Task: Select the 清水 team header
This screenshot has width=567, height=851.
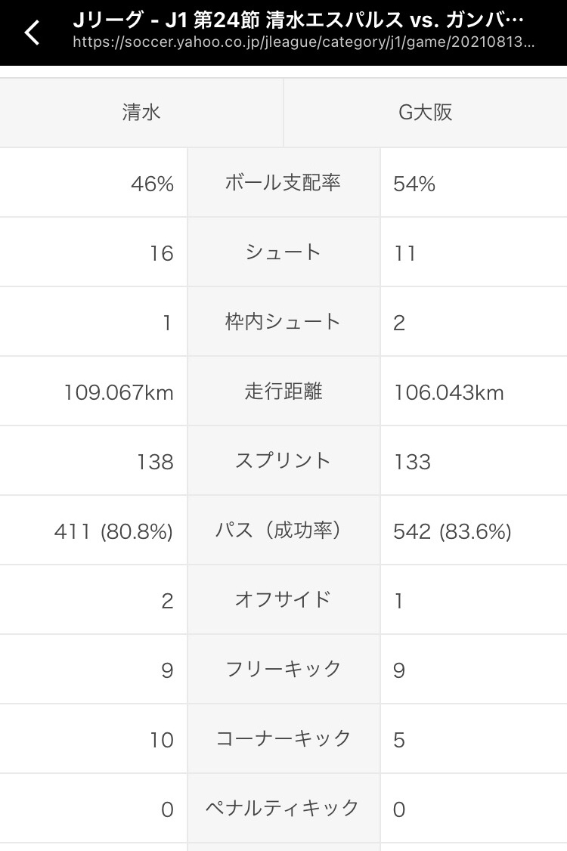Action: tap(141, 113)
